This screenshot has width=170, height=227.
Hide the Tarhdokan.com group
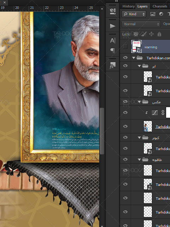125,57
